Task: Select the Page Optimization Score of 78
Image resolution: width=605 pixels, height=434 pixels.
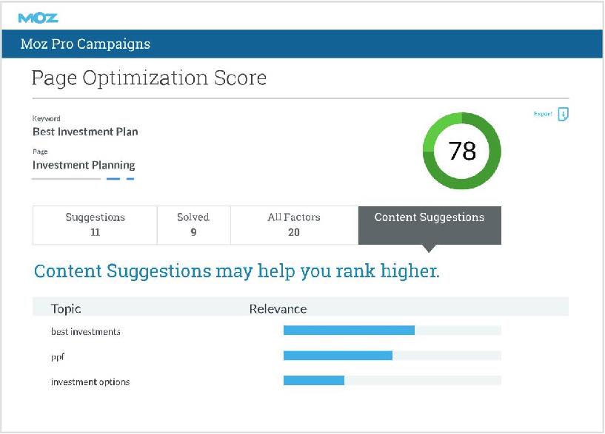Action: click(x=461, y=152)
